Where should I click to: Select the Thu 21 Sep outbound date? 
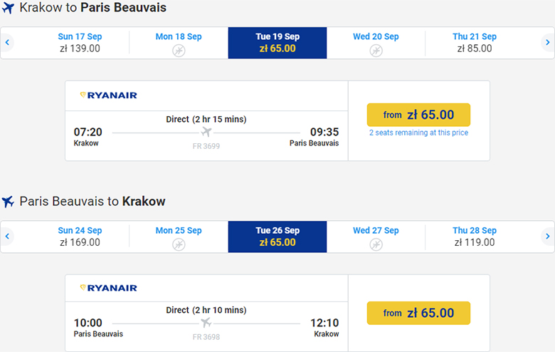point(475,43)
